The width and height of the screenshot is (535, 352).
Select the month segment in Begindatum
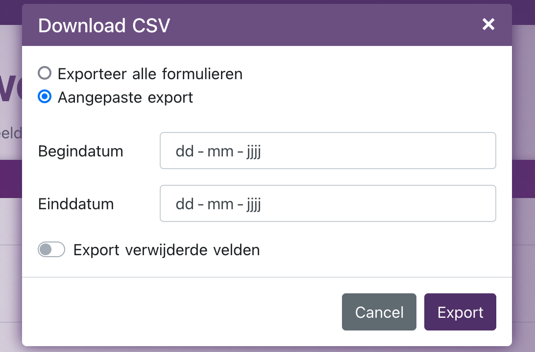220,151
